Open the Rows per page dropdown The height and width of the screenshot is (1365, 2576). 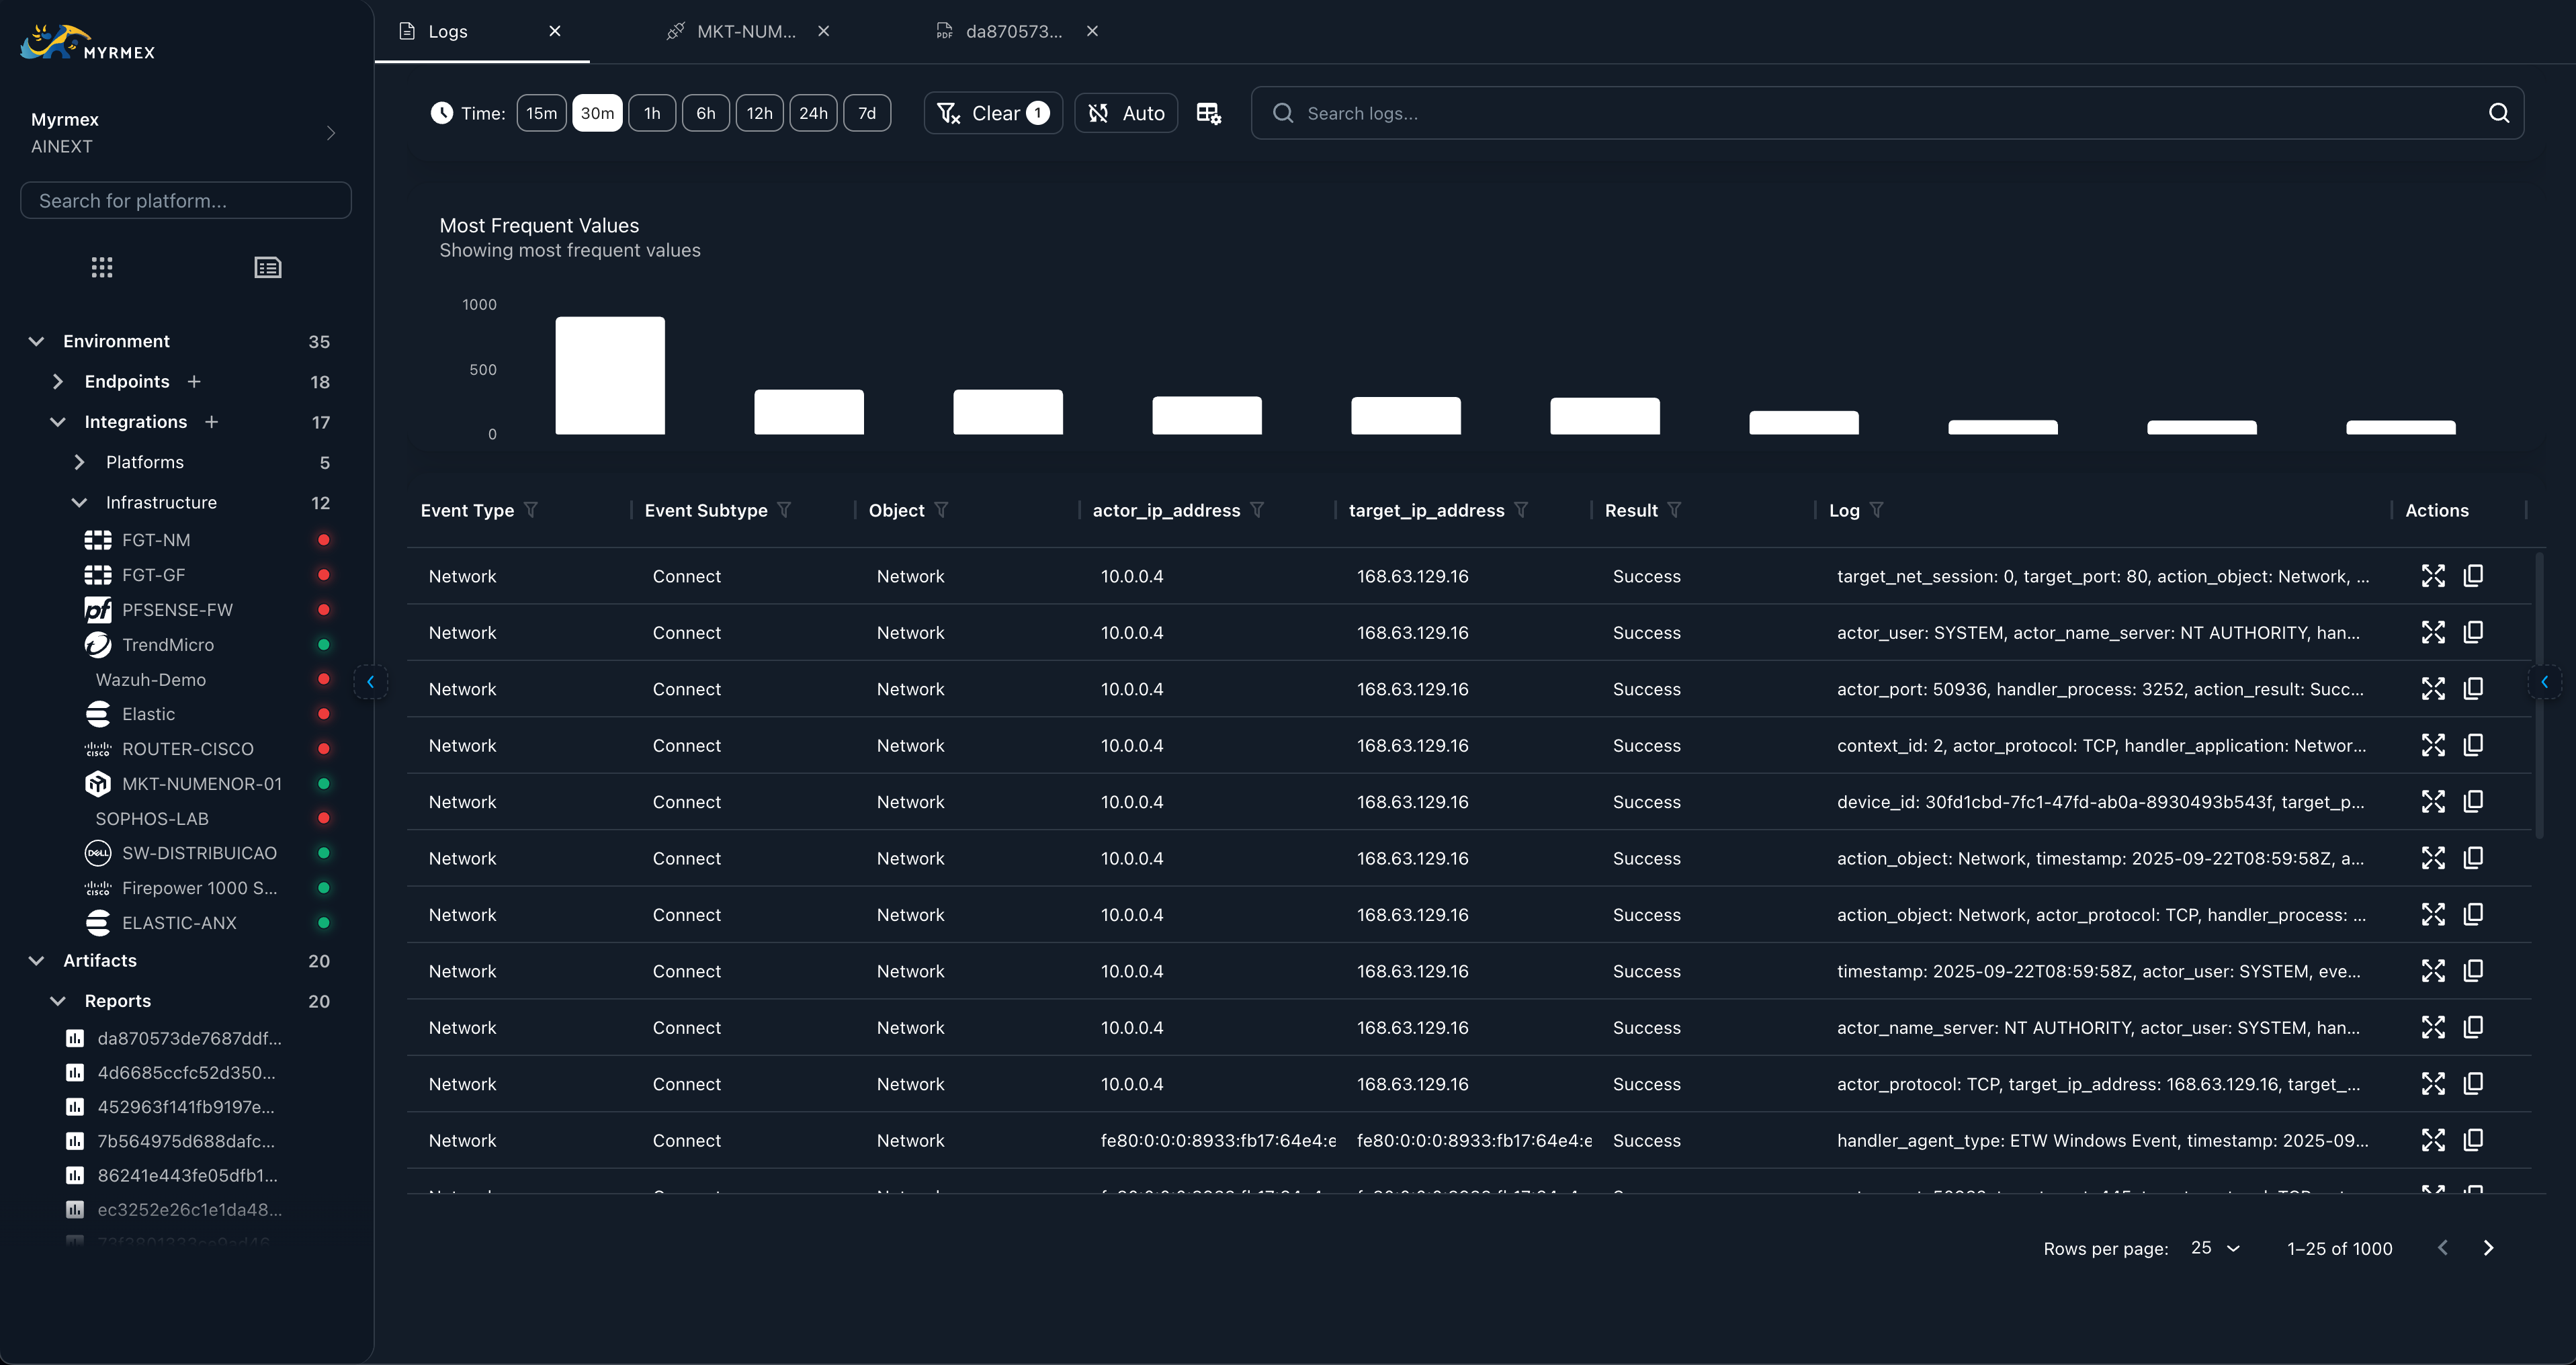pos(2216,1248)
